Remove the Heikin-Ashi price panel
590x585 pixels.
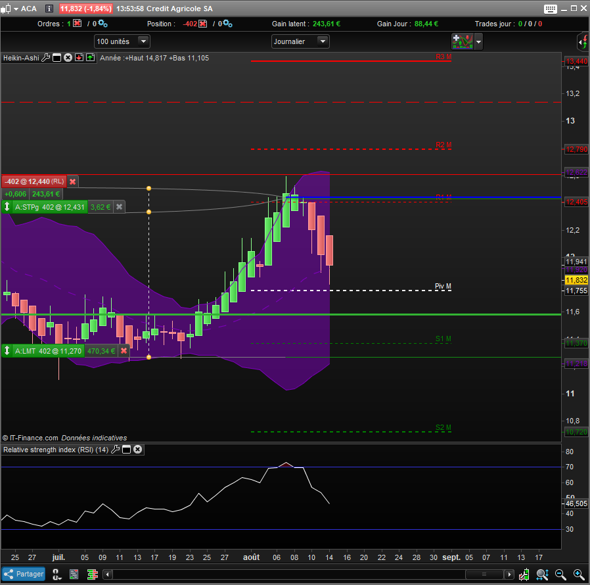click(x=68, y=58)
